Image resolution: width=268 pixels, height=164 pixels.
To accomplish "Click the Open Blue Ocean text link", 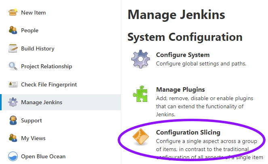I will pyautogui.click(x=43, y=156).
